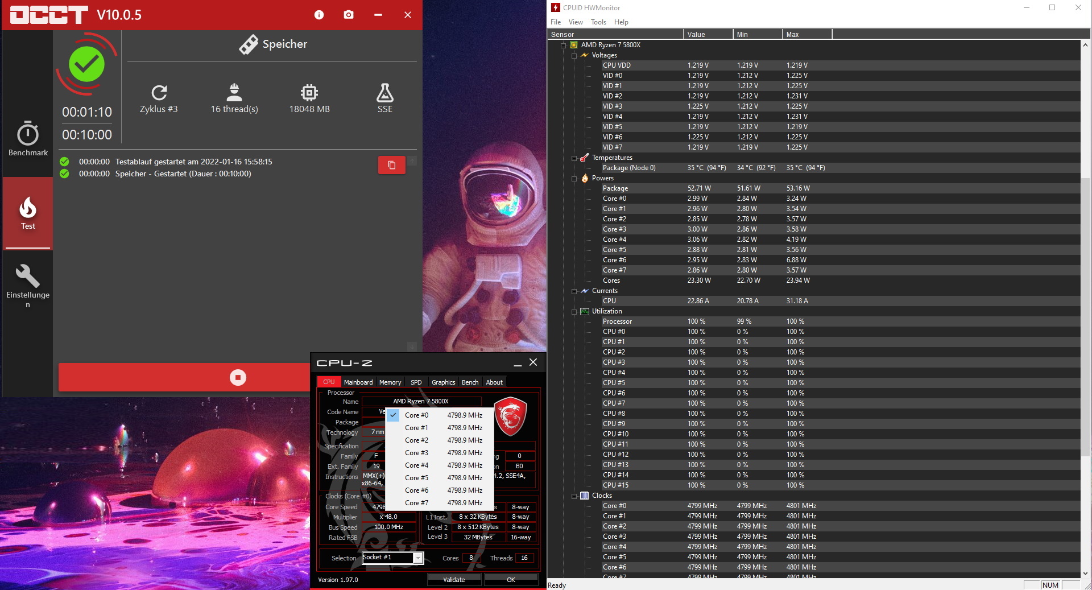This screenshot has height=590, width=1092.
Task: Open the Tools menu in HWMonitor
Action: [598, 22]
